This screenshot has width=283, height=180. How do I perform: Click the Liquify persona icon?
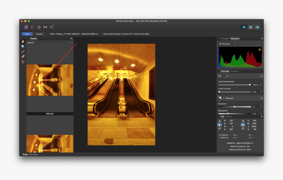32,27
